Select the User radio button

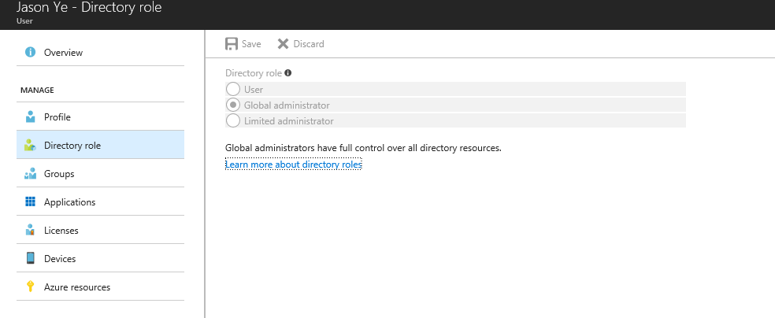[233, 90]
